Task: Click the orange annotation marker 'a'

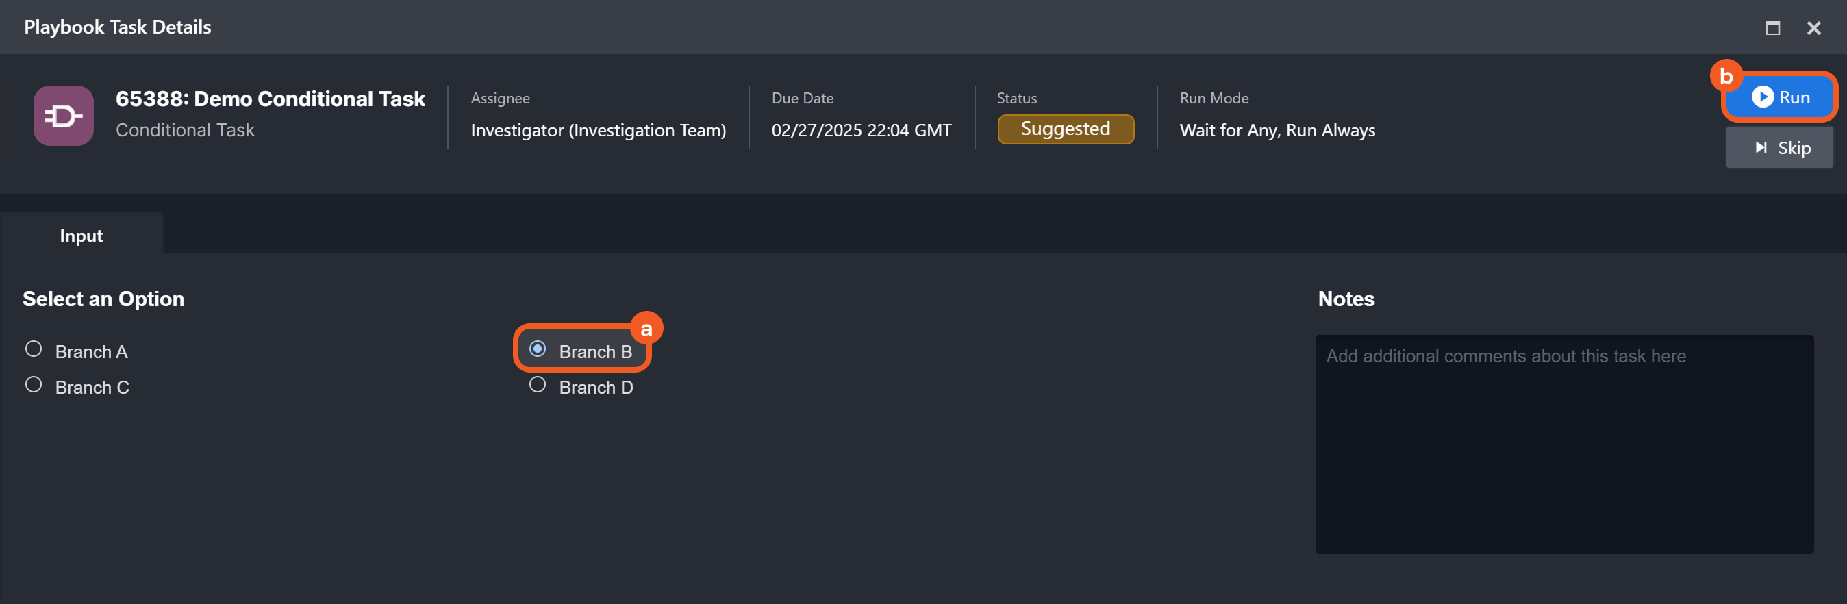Action: [x=646, y=329]
